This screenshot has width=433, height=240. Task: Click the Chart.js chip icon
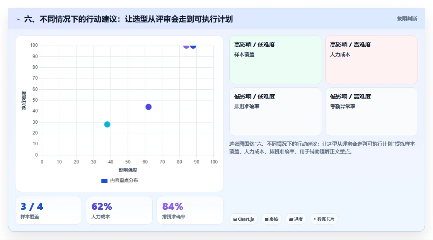coord(235,219)
